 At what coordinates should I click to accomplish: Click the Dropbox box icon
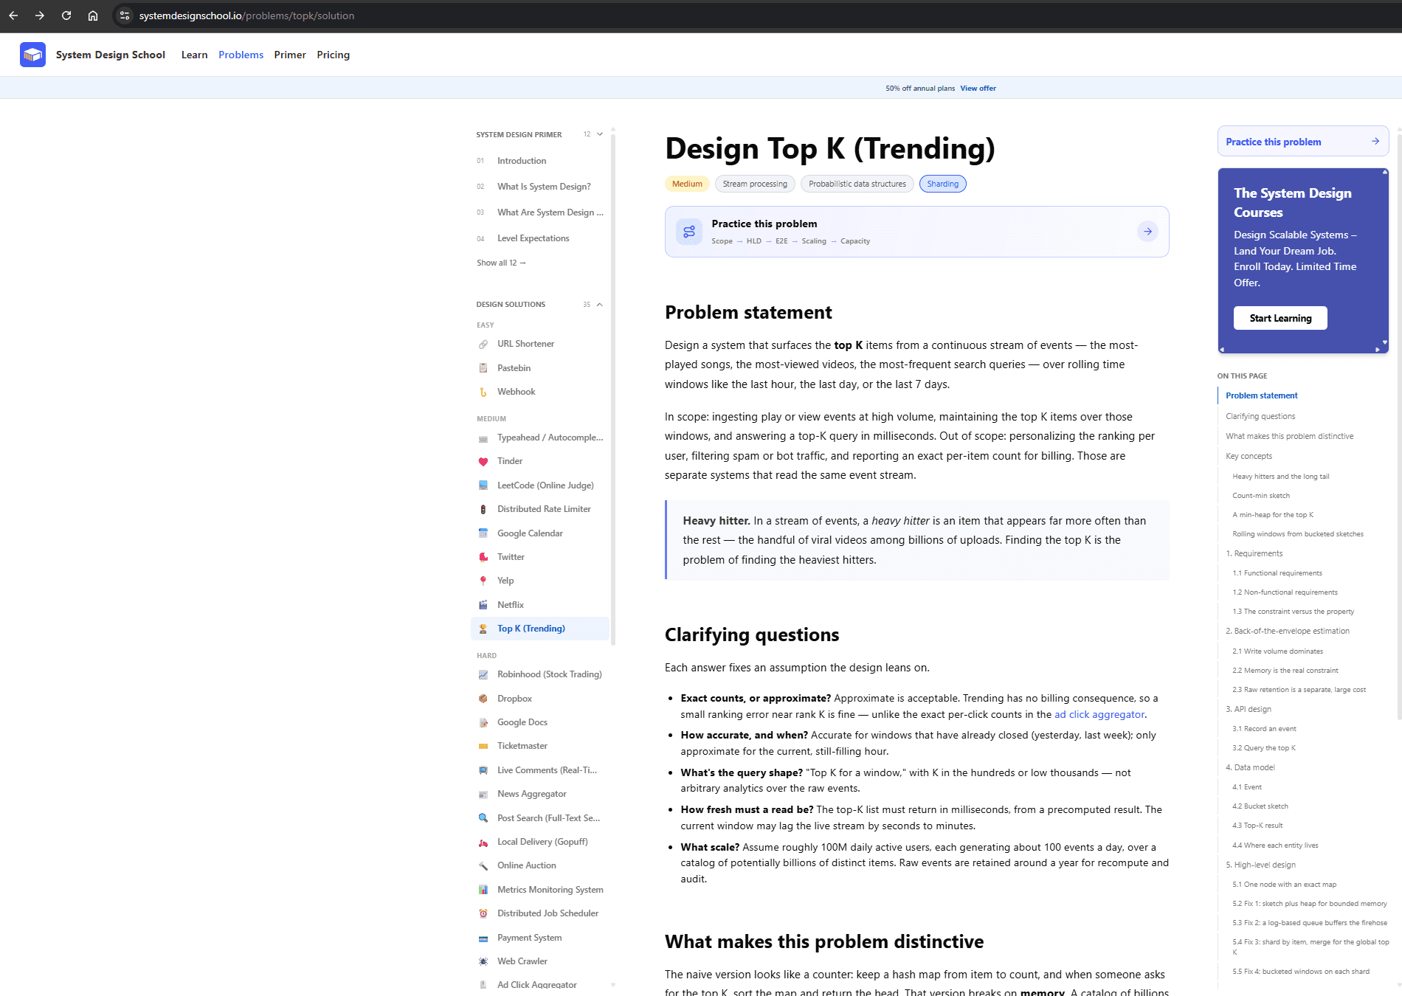click(x=483, y=699)
